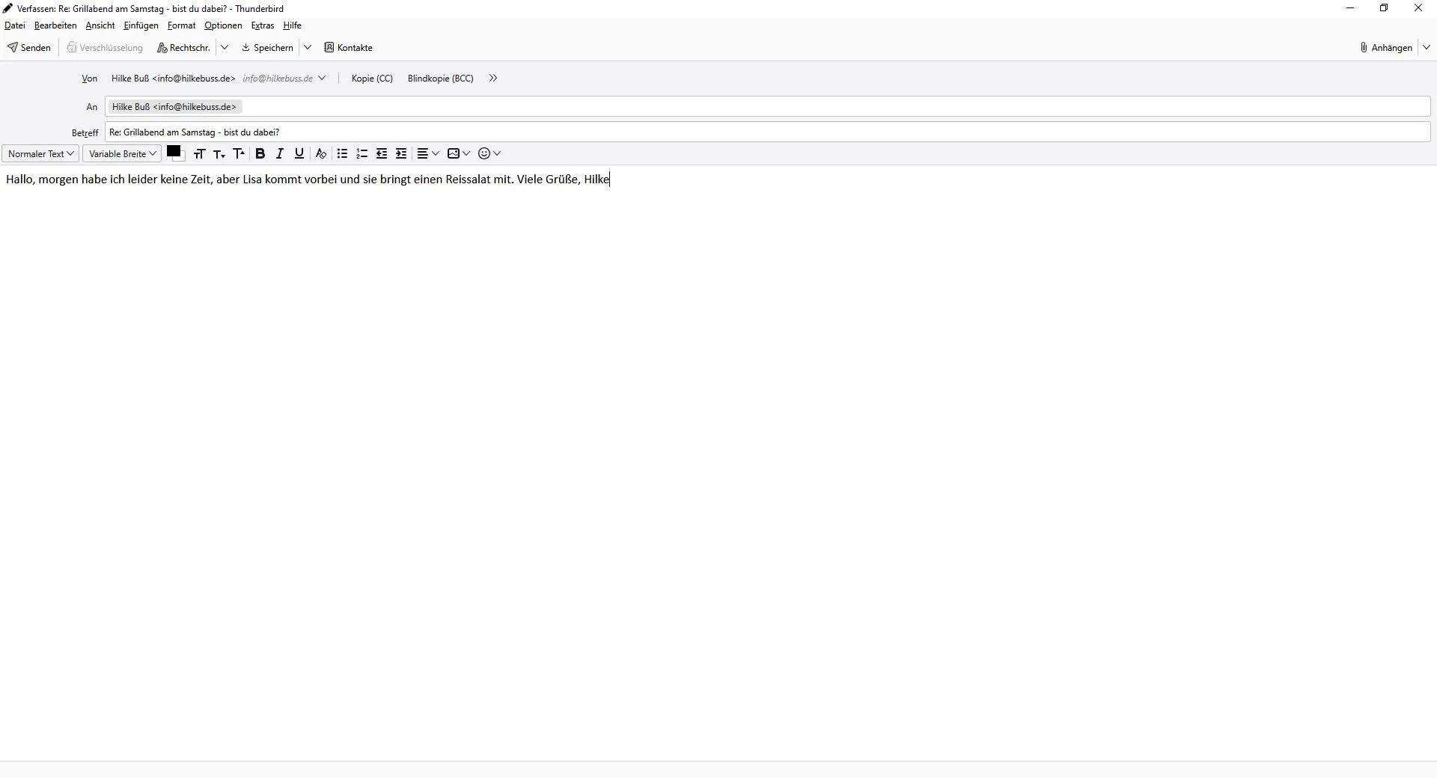Screen dimensions: 1437x778
Task: Expand the Speichern dropdown arrow
Action: pyautogui.click(x=308, y=48)
